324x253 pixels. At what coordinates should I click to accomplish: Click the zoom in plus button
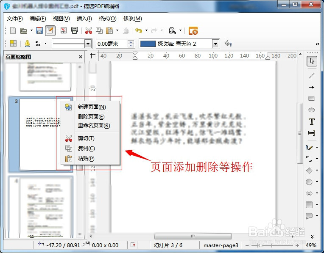coord(297,245)
